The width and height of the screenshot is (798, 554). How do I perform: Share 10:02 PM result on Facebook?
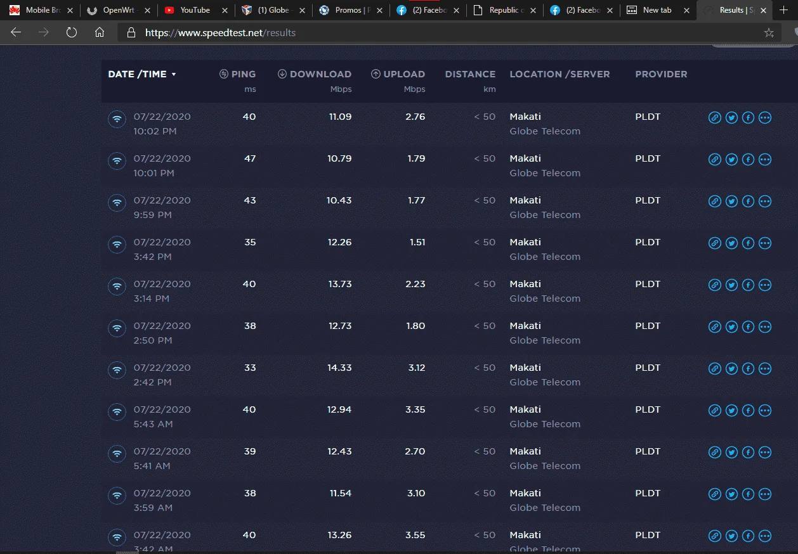point(748,118)
